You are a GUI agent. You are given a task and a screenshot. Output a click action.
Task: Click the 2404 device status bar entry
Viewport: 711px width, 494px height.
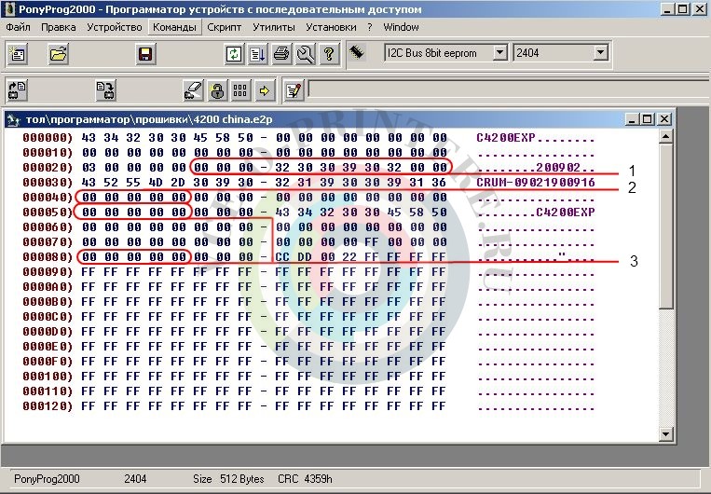pyautogui.click(x=135, y=479)
